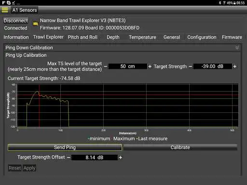
Task: Click the Connected status label
Action: [16, 28]
